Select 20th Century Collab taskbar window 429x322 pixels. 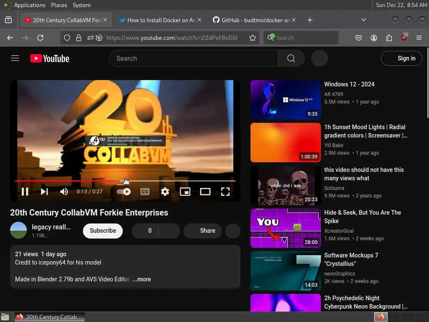[x=49, y=317]
